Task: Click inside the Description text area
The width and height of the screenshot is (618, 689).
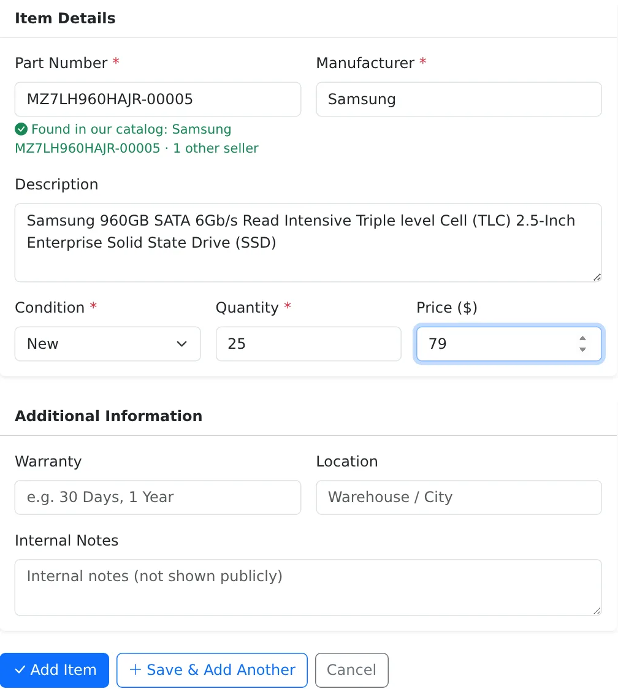Action: (308, 243)
